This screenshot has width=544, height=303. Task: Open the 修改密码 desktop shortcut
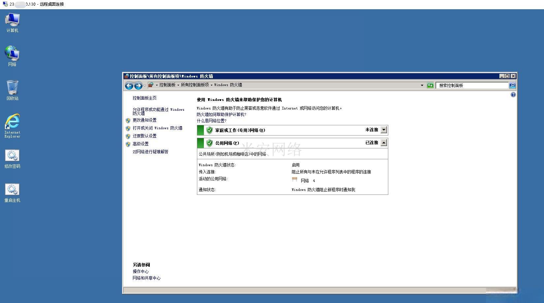click(12, 159)
